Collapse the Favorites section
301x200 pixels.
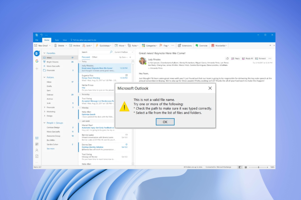45,53
